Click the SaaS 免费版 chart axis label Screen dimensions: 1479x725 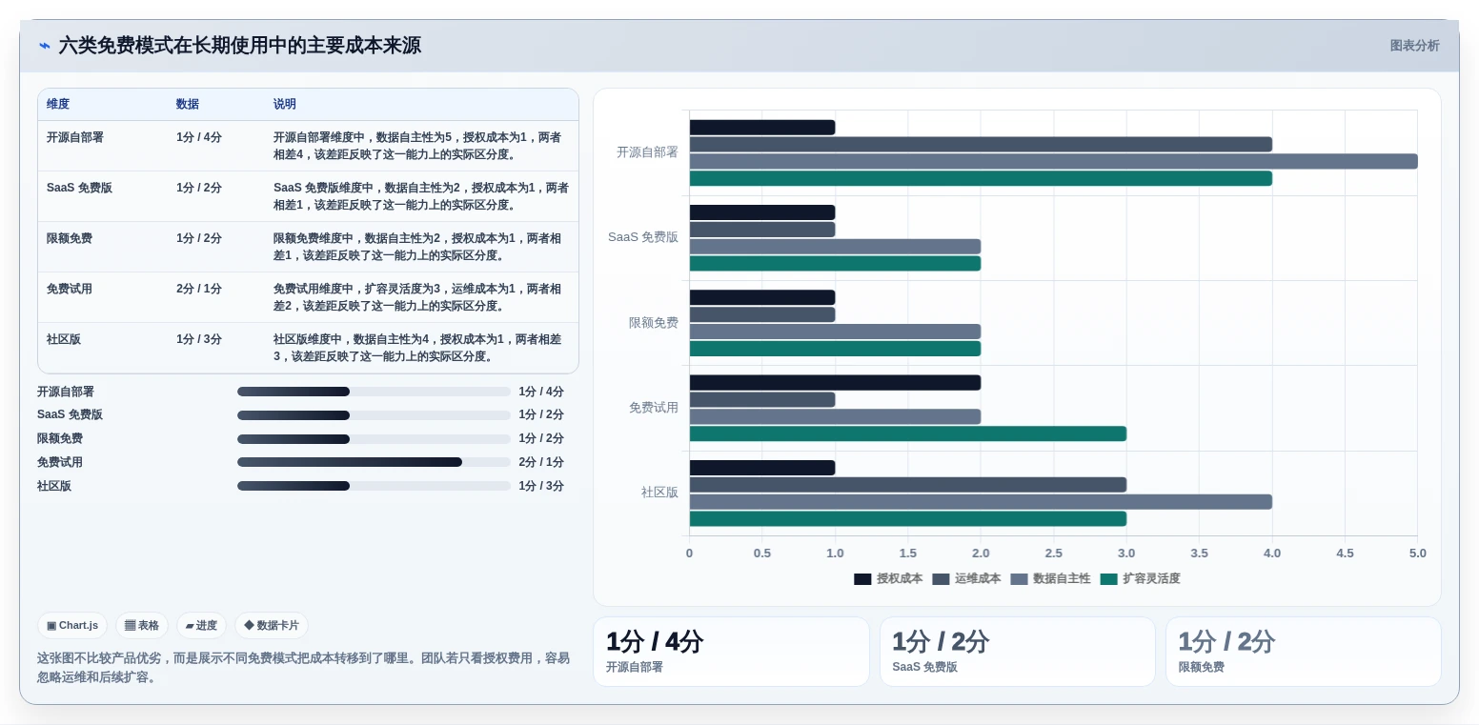pyautogui.click(x=643, y=237)
